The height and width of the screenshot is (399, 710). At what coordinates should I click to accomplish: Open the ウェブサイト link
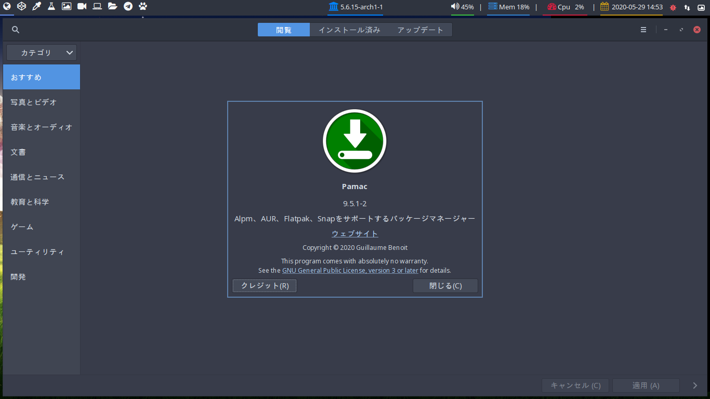[x=355, y=233]
